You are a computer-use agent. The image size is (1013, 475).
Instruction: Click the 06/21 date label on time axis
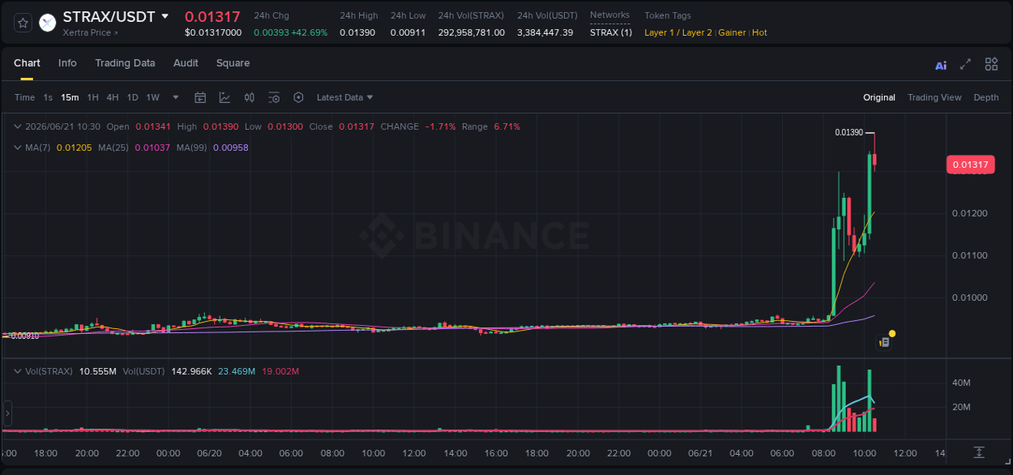[700, 453]
